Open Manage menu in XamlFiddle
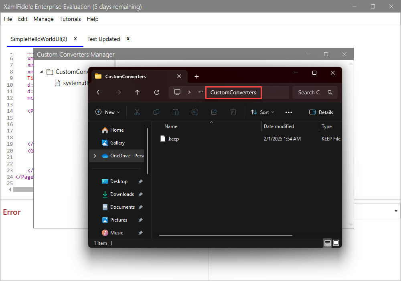401x281 pixels. pyautogui.click(x=43, y=19)
